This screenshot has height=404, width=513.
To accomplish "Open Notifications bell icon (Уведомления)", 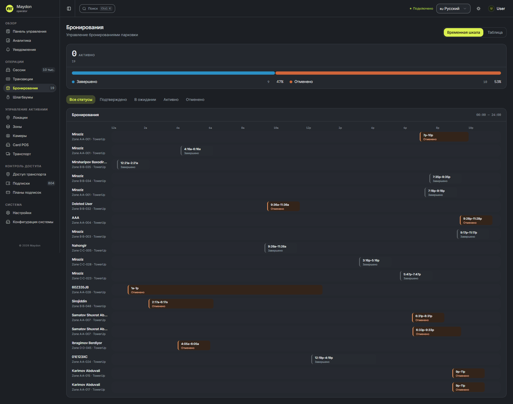I will [8, 49].
